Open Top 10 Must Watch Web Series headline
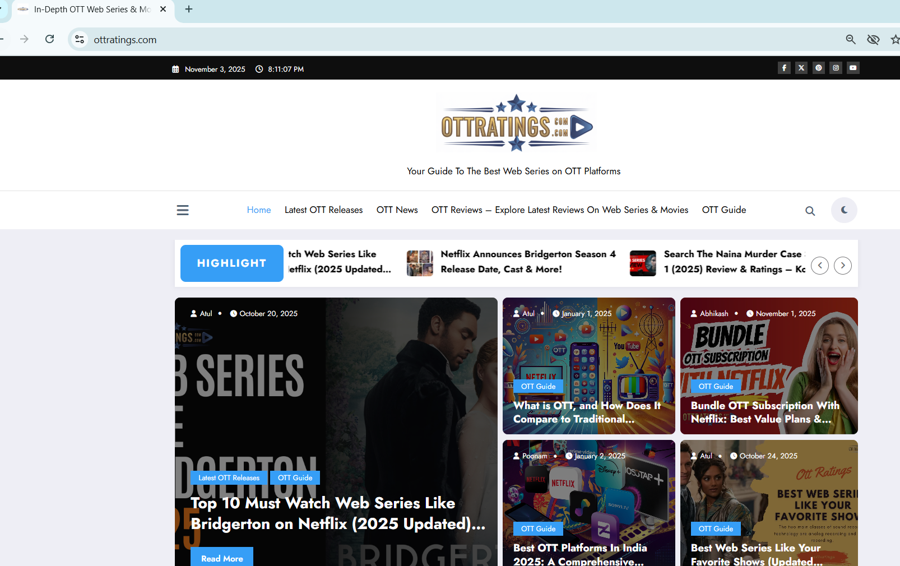 click(338, 513)
